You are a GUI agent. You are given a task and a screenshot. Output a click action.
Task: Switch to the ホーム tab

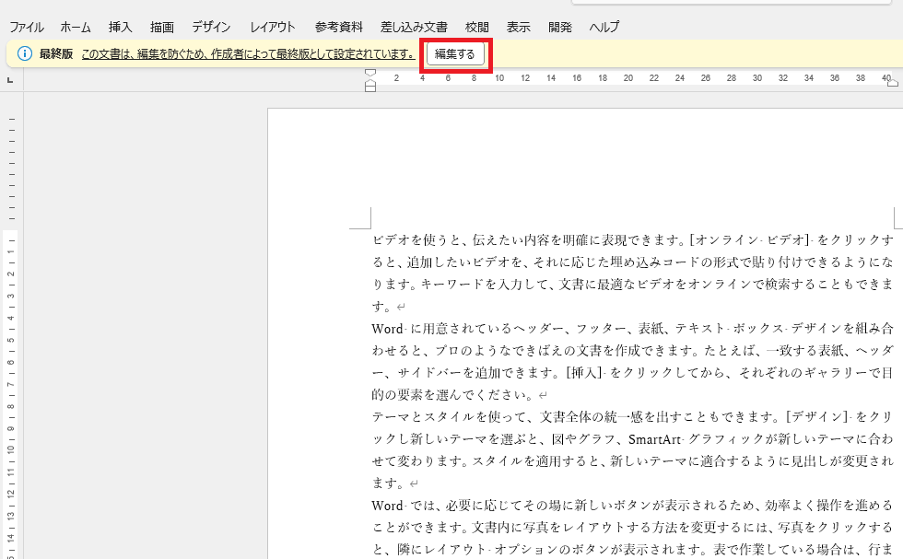[76, 27]
